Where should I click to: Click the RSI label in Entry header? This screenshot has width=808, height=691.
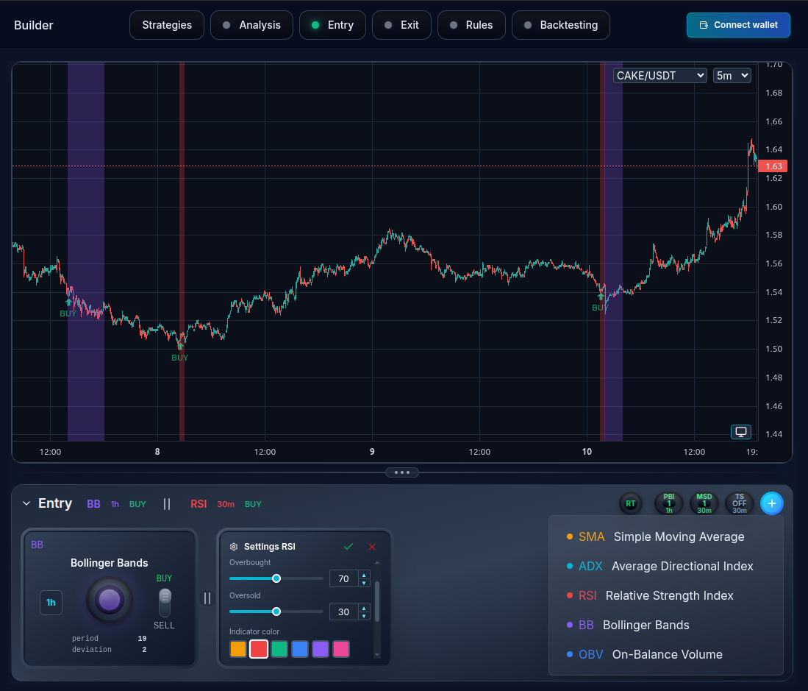click(199, 504)
